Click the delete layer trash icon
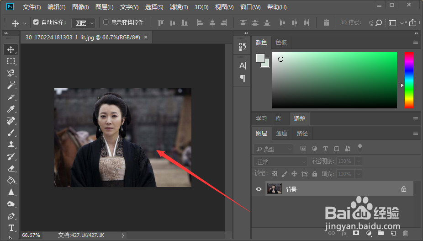Viewport: 423px width, 241px height. tap(405, 233)
